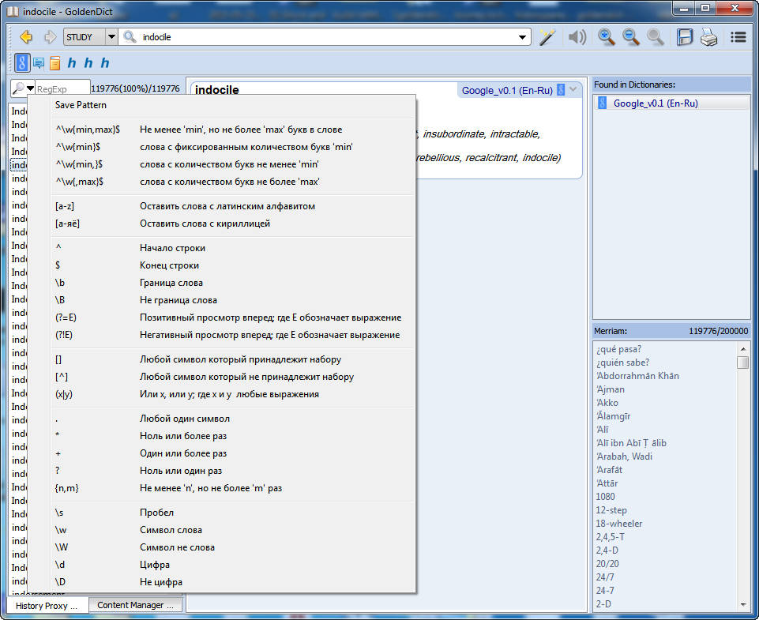
Task: Open the RegExp magnifier dropdown button
Action: coord(23,88)
